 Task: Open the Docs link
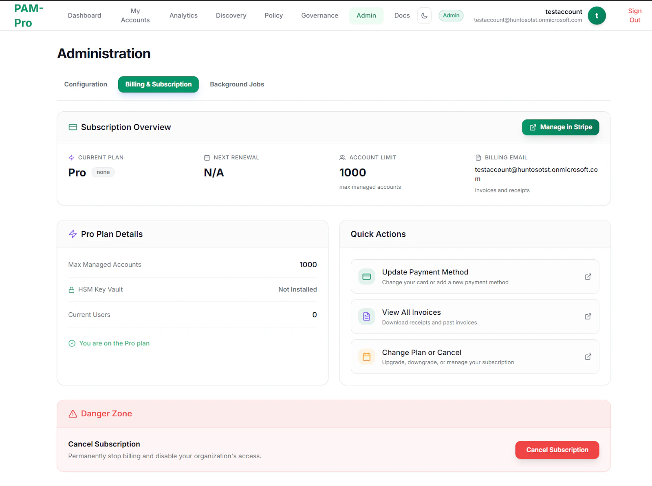[402, 15]
